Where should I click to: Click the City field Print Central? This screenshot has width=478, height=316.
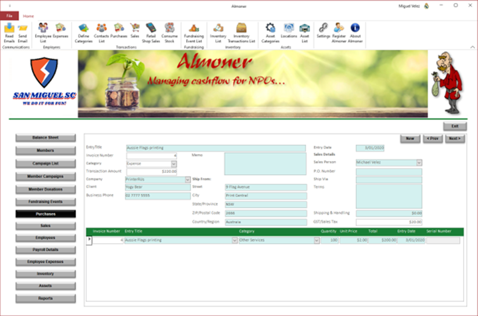266,195
